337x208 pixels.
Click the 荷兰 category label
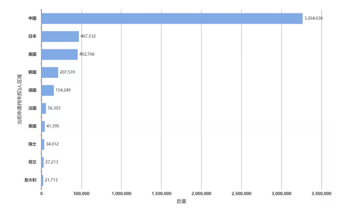32,162
